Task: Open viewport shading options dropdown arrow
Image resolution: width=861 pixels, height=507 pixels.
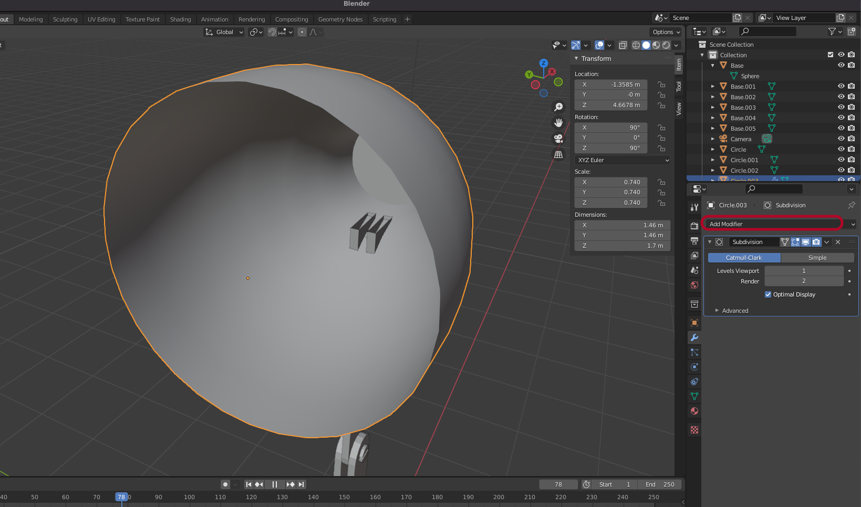Action: coord(677,45)
